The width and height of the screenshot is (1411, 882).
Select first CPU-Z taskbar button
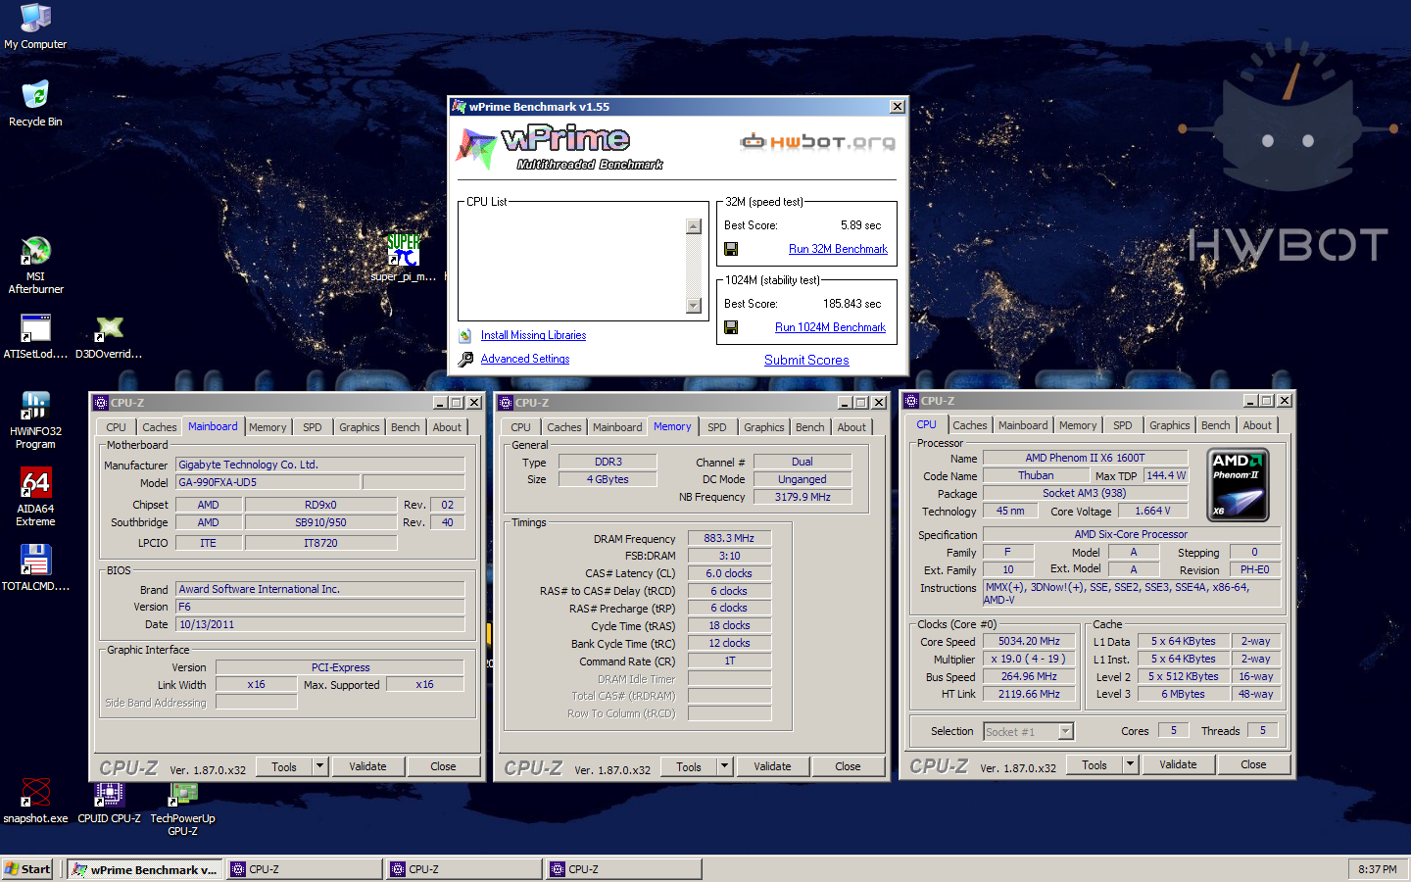click(305, 869)
